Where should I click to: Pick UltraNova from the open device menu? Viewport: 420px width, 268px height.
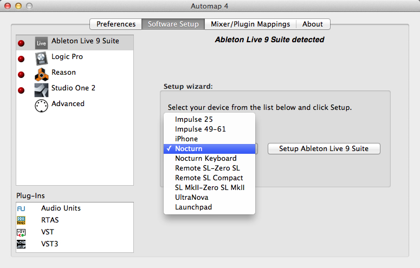click(x=191, y=198)
